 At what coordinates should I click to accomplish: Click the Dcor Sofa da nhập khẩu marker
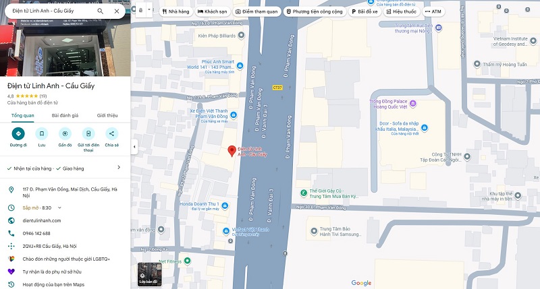click(425, 128)
